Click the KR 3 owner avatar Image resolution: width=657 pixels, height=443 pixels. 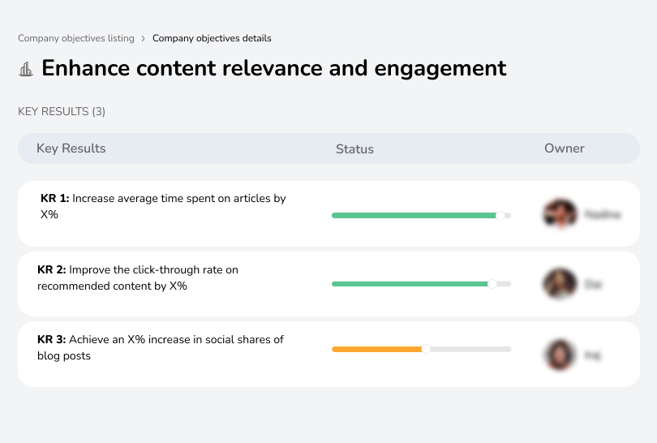click(560, 355)
